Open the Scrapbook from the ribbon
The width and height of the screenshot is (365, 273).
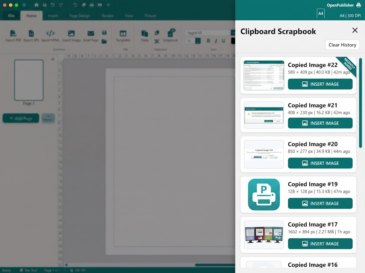(x=170, y=35)
